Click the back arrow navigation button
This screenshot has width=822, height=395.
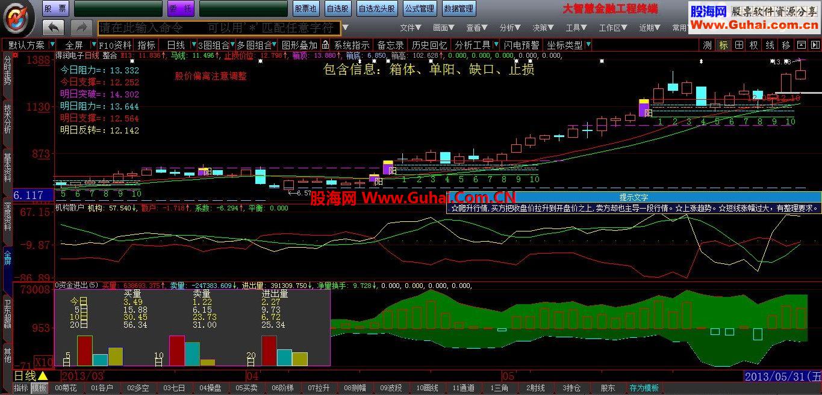[53, 28]
